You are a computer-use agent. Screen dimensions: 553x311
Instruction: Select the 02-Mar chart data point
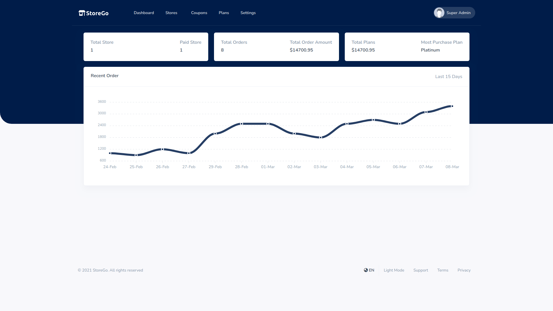[294, 134]
